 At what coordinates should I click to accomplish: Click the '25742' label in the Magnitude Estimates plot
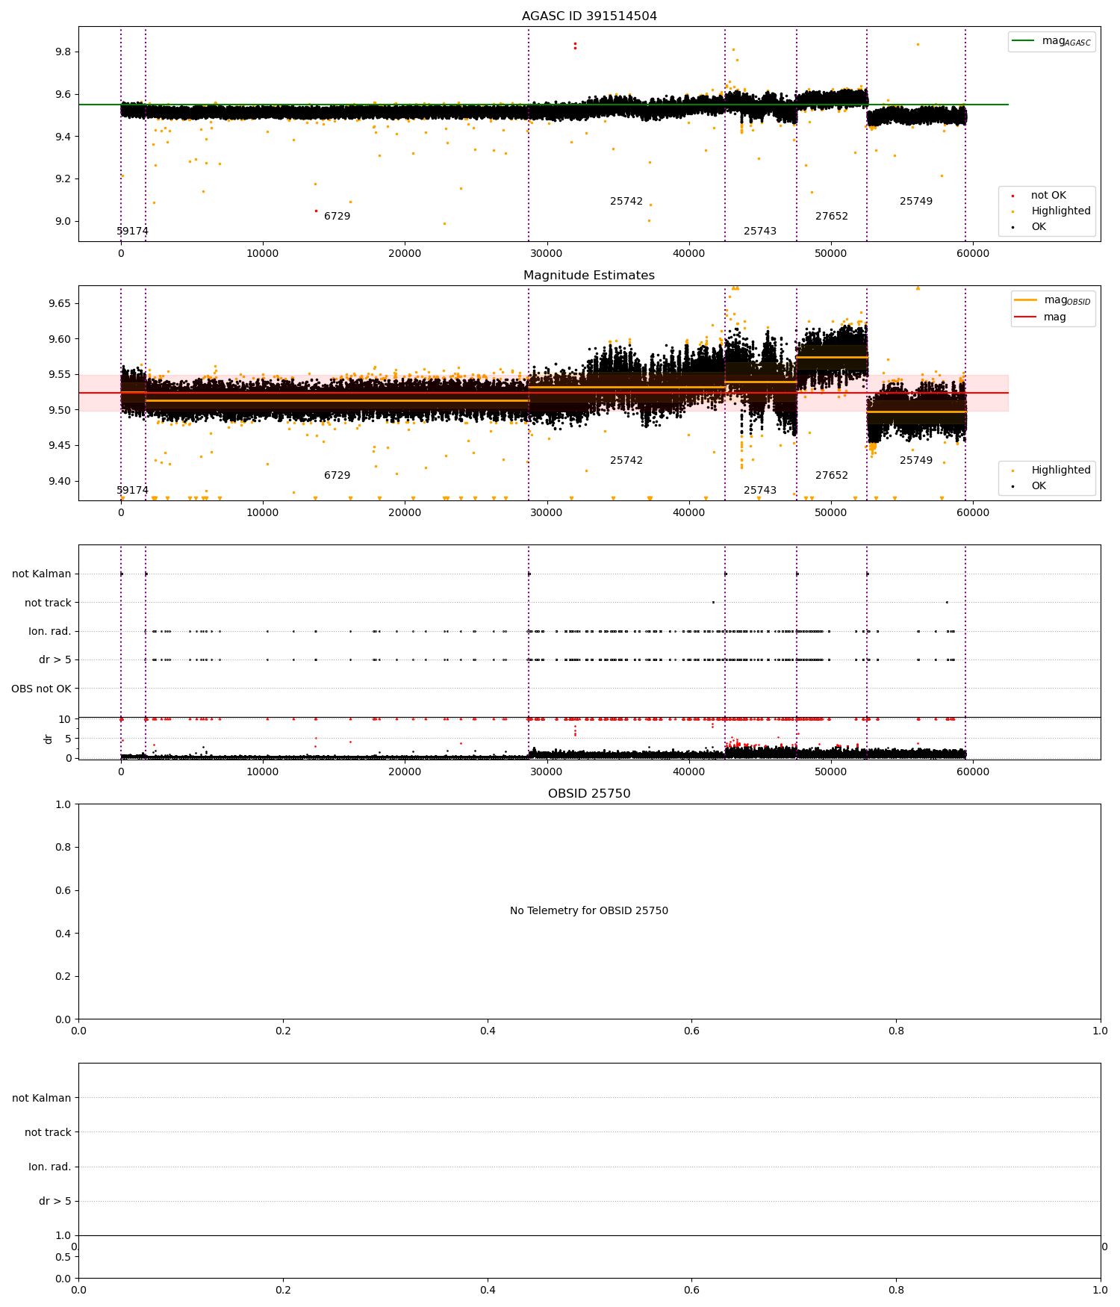pyautogui.click(x=626, y=461)
